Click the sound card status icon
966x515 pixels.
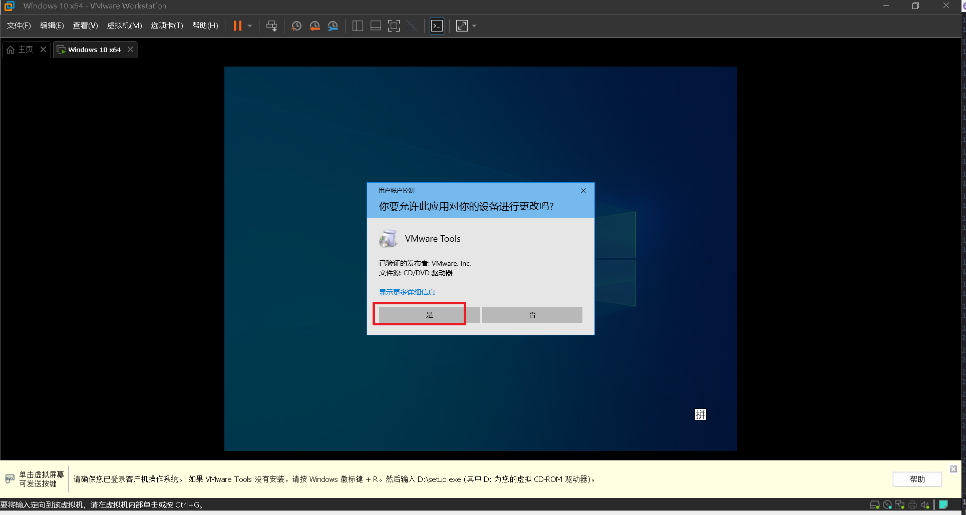pos(925,504)
